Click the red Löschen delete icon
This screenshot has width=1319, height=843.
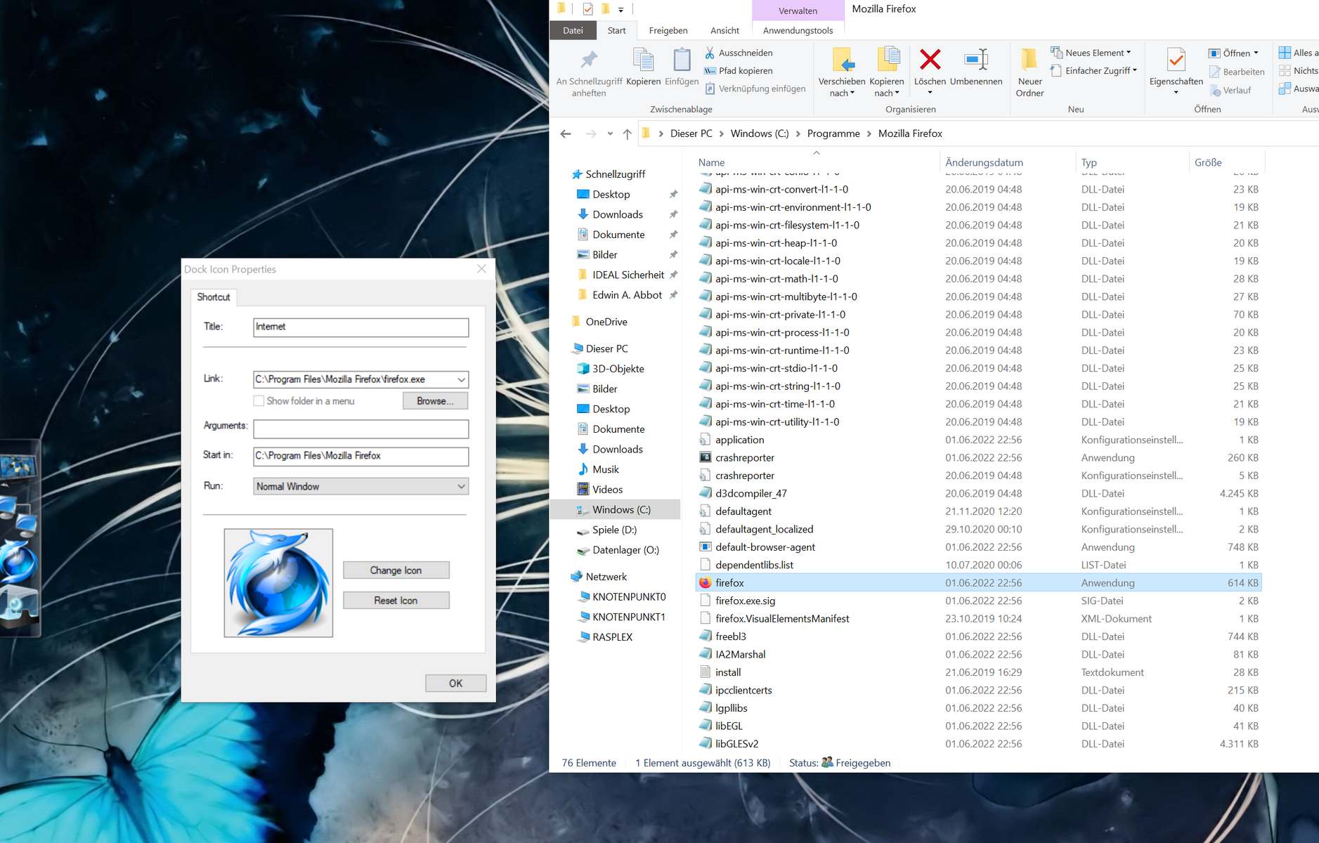pos(930,60)
